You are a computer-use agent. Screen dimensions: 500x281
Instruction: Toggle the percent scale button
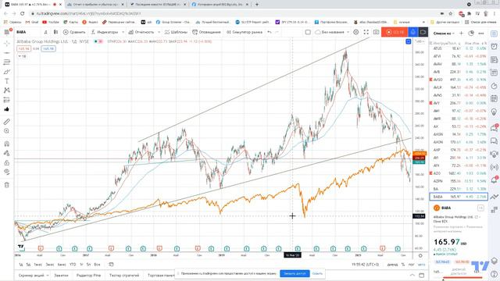click(x=403, y=265)
